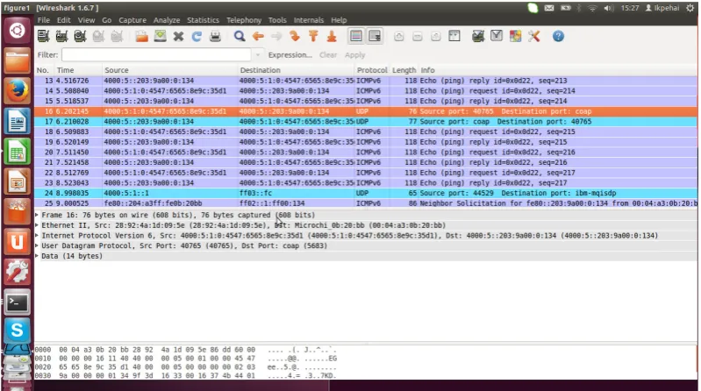Open the Go menu

pos(106,20)
